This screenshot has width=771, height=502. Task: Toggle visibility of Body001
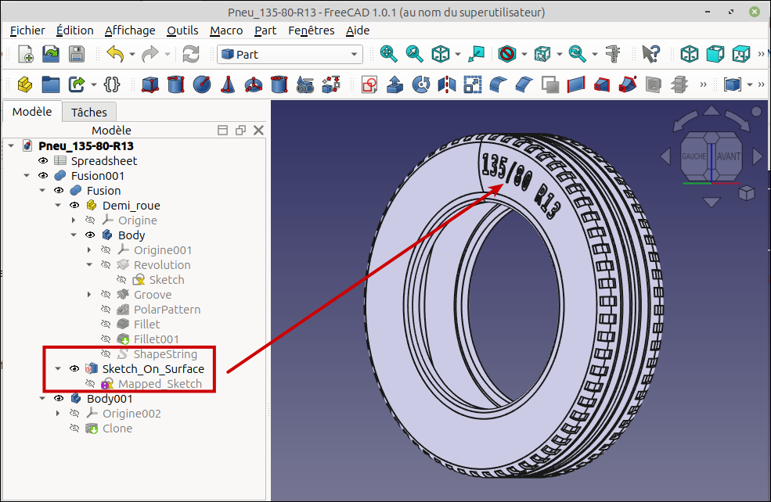(59, 398)
